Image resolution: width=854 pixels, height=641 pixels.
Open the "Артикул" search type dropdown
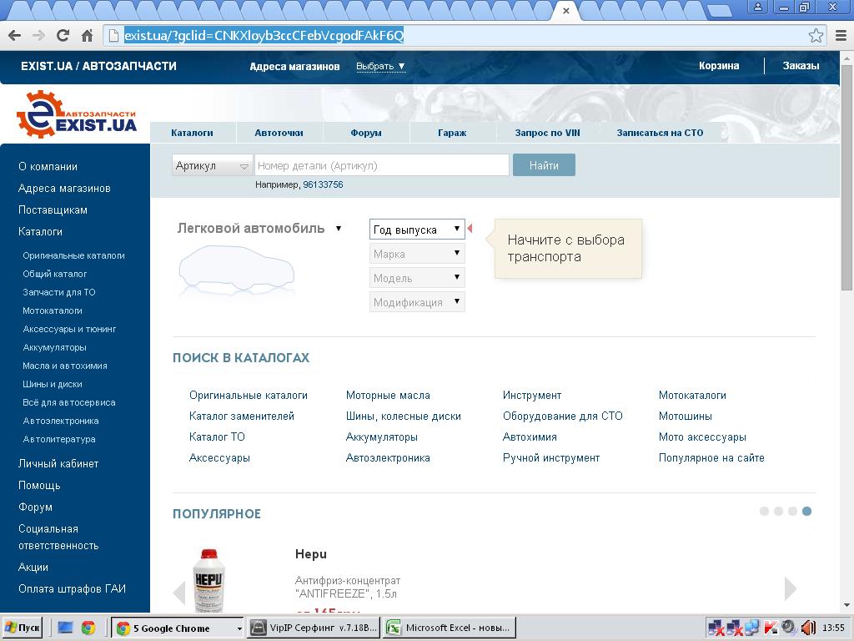[212, 166]
